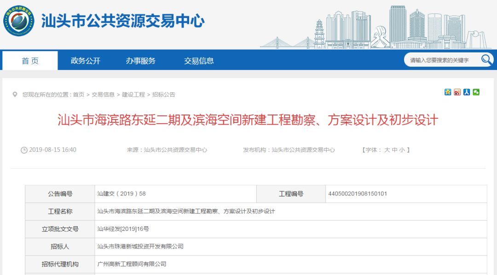
Task: Click the site title 汕头市公共资源交易中心
Action: tap(123, 21)
